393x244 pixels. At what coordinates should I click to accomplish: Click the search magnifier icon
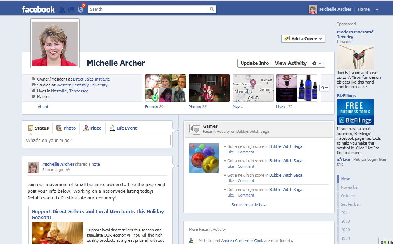[212, 9]
